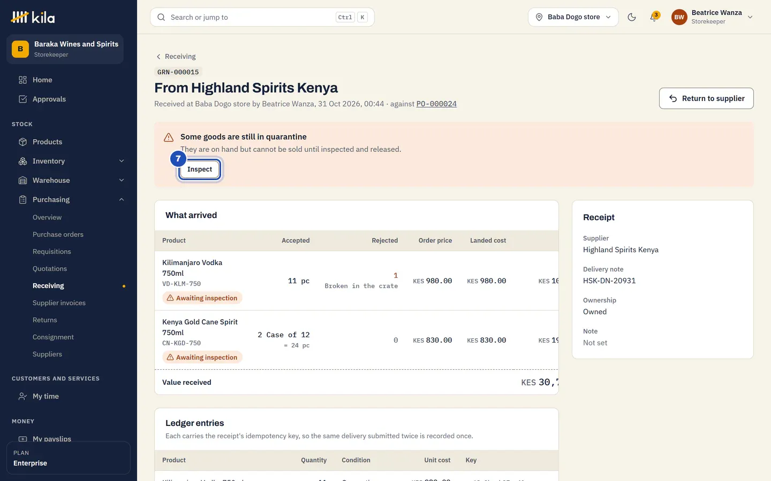Open the Returns sidebar item
The width and height of the screenshot is (771, 481).
tap(44, 320)
